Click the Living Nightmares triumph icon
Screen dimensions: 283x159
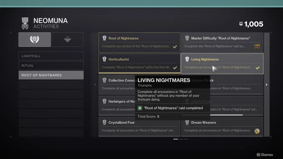point(187,59)
